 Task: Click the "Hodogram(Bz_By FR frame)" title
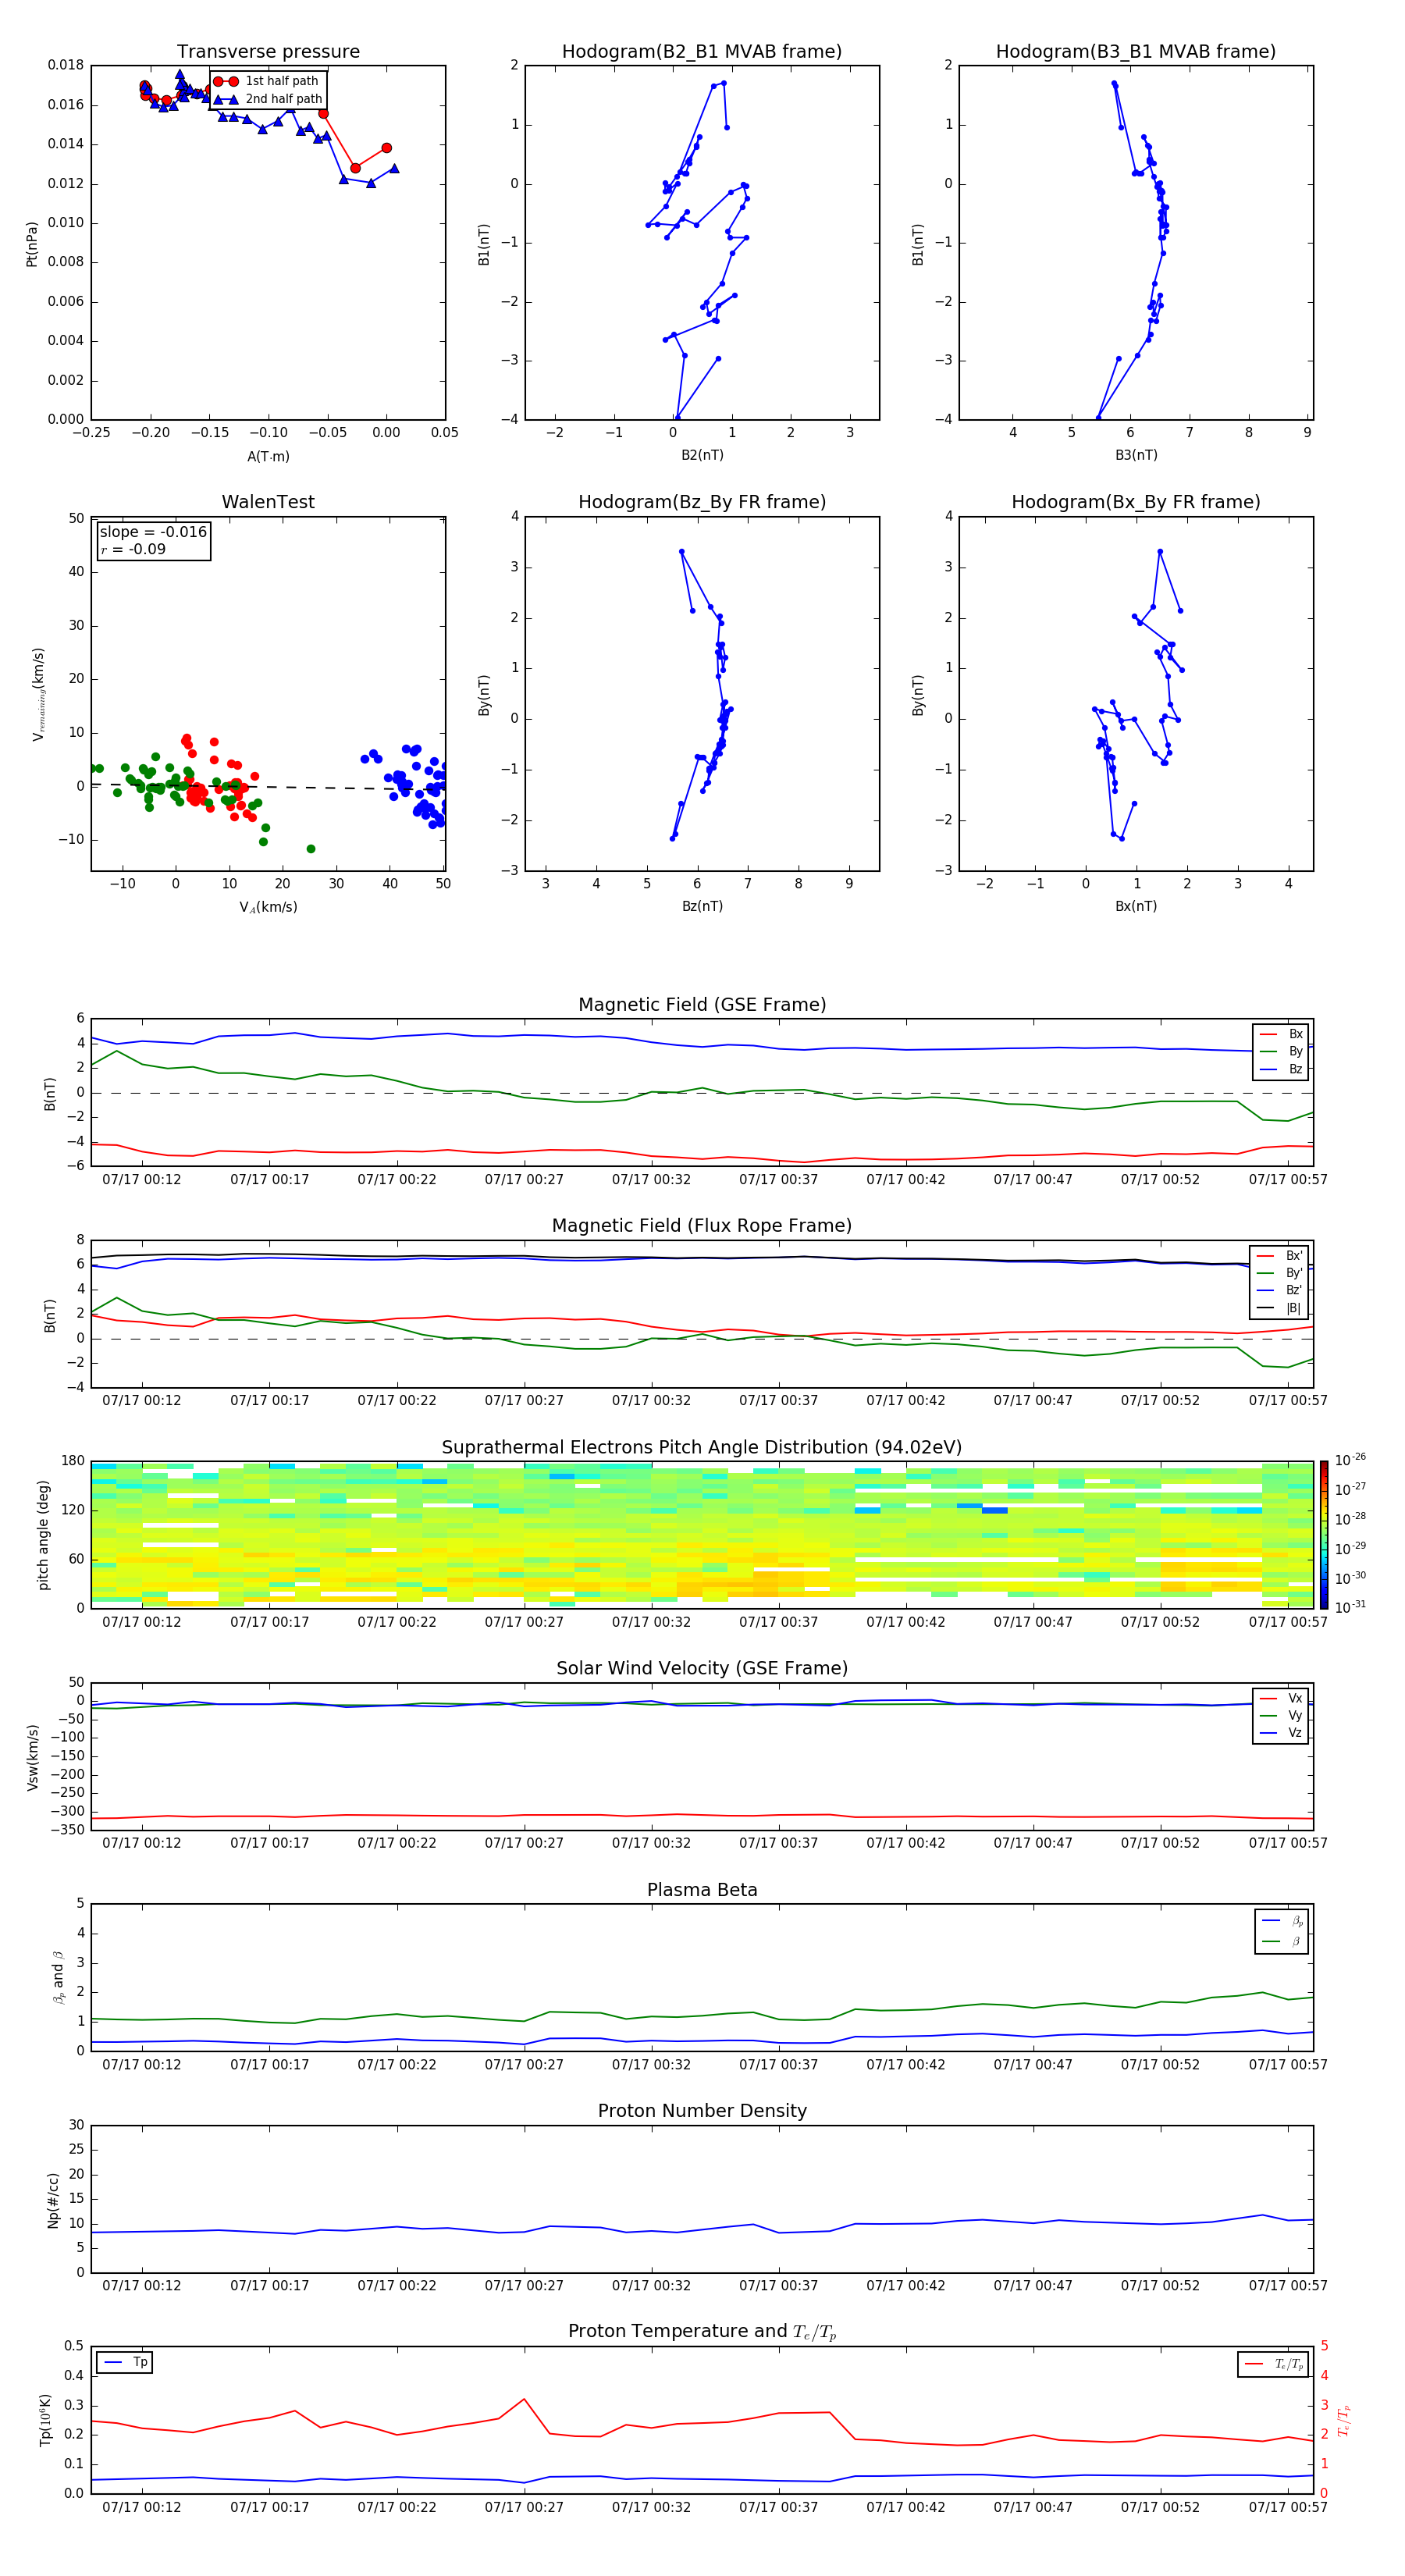coord(701,502)
